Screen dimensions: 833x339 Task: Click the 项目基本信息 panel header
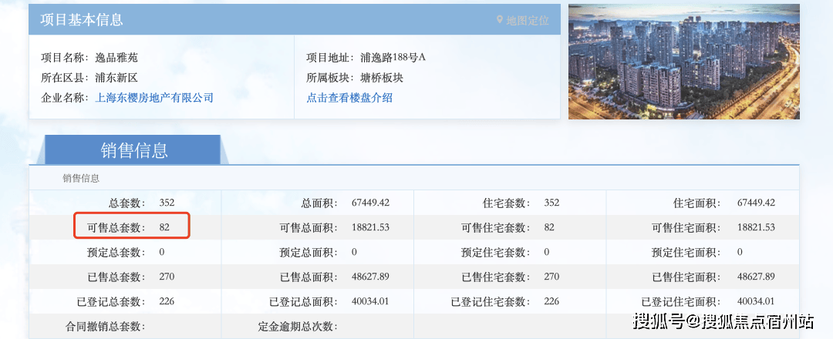[x=81, y=20]
